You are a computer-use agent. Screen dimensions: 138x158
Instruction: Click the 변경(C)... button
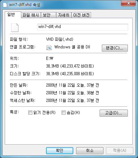(115, 48)
